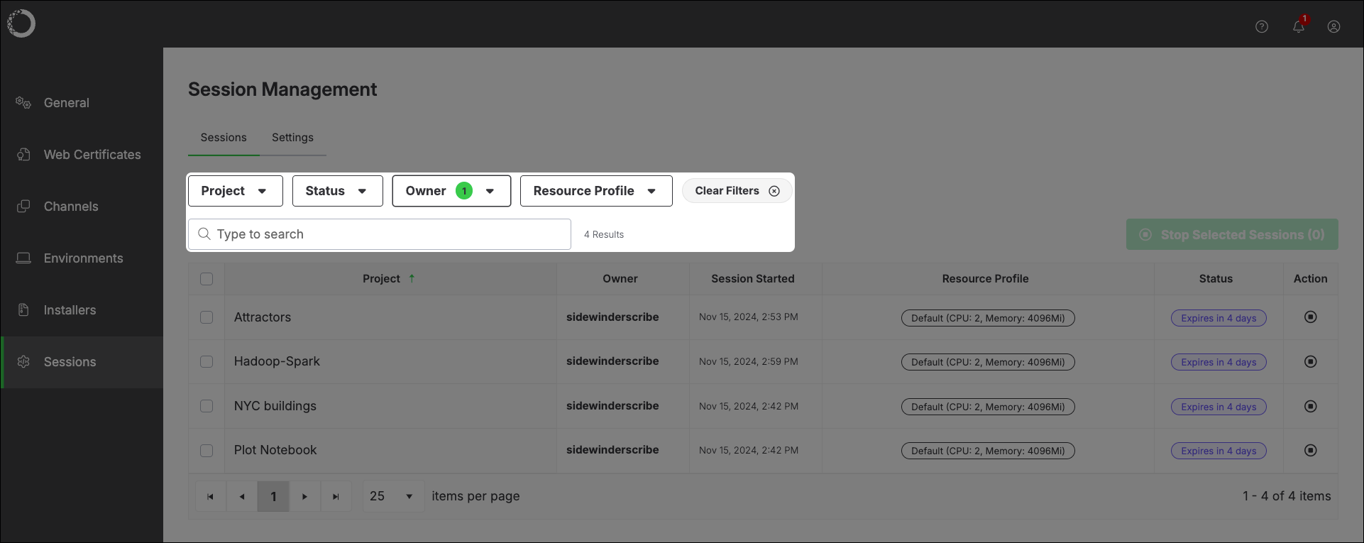Viewport: 1364px width, 543px height.
Task: Switch to the Settings tab
Action: point(292,138)
